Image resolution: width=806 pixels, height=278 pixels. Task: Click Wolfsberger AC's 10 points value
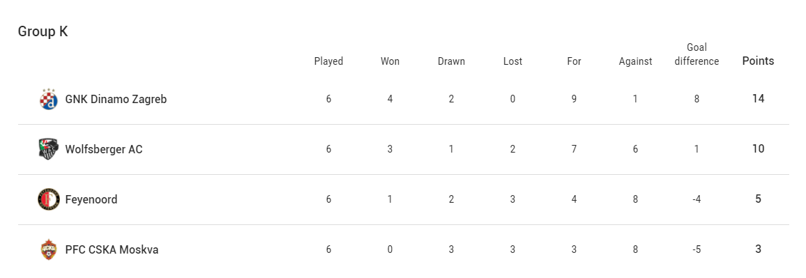758,149
